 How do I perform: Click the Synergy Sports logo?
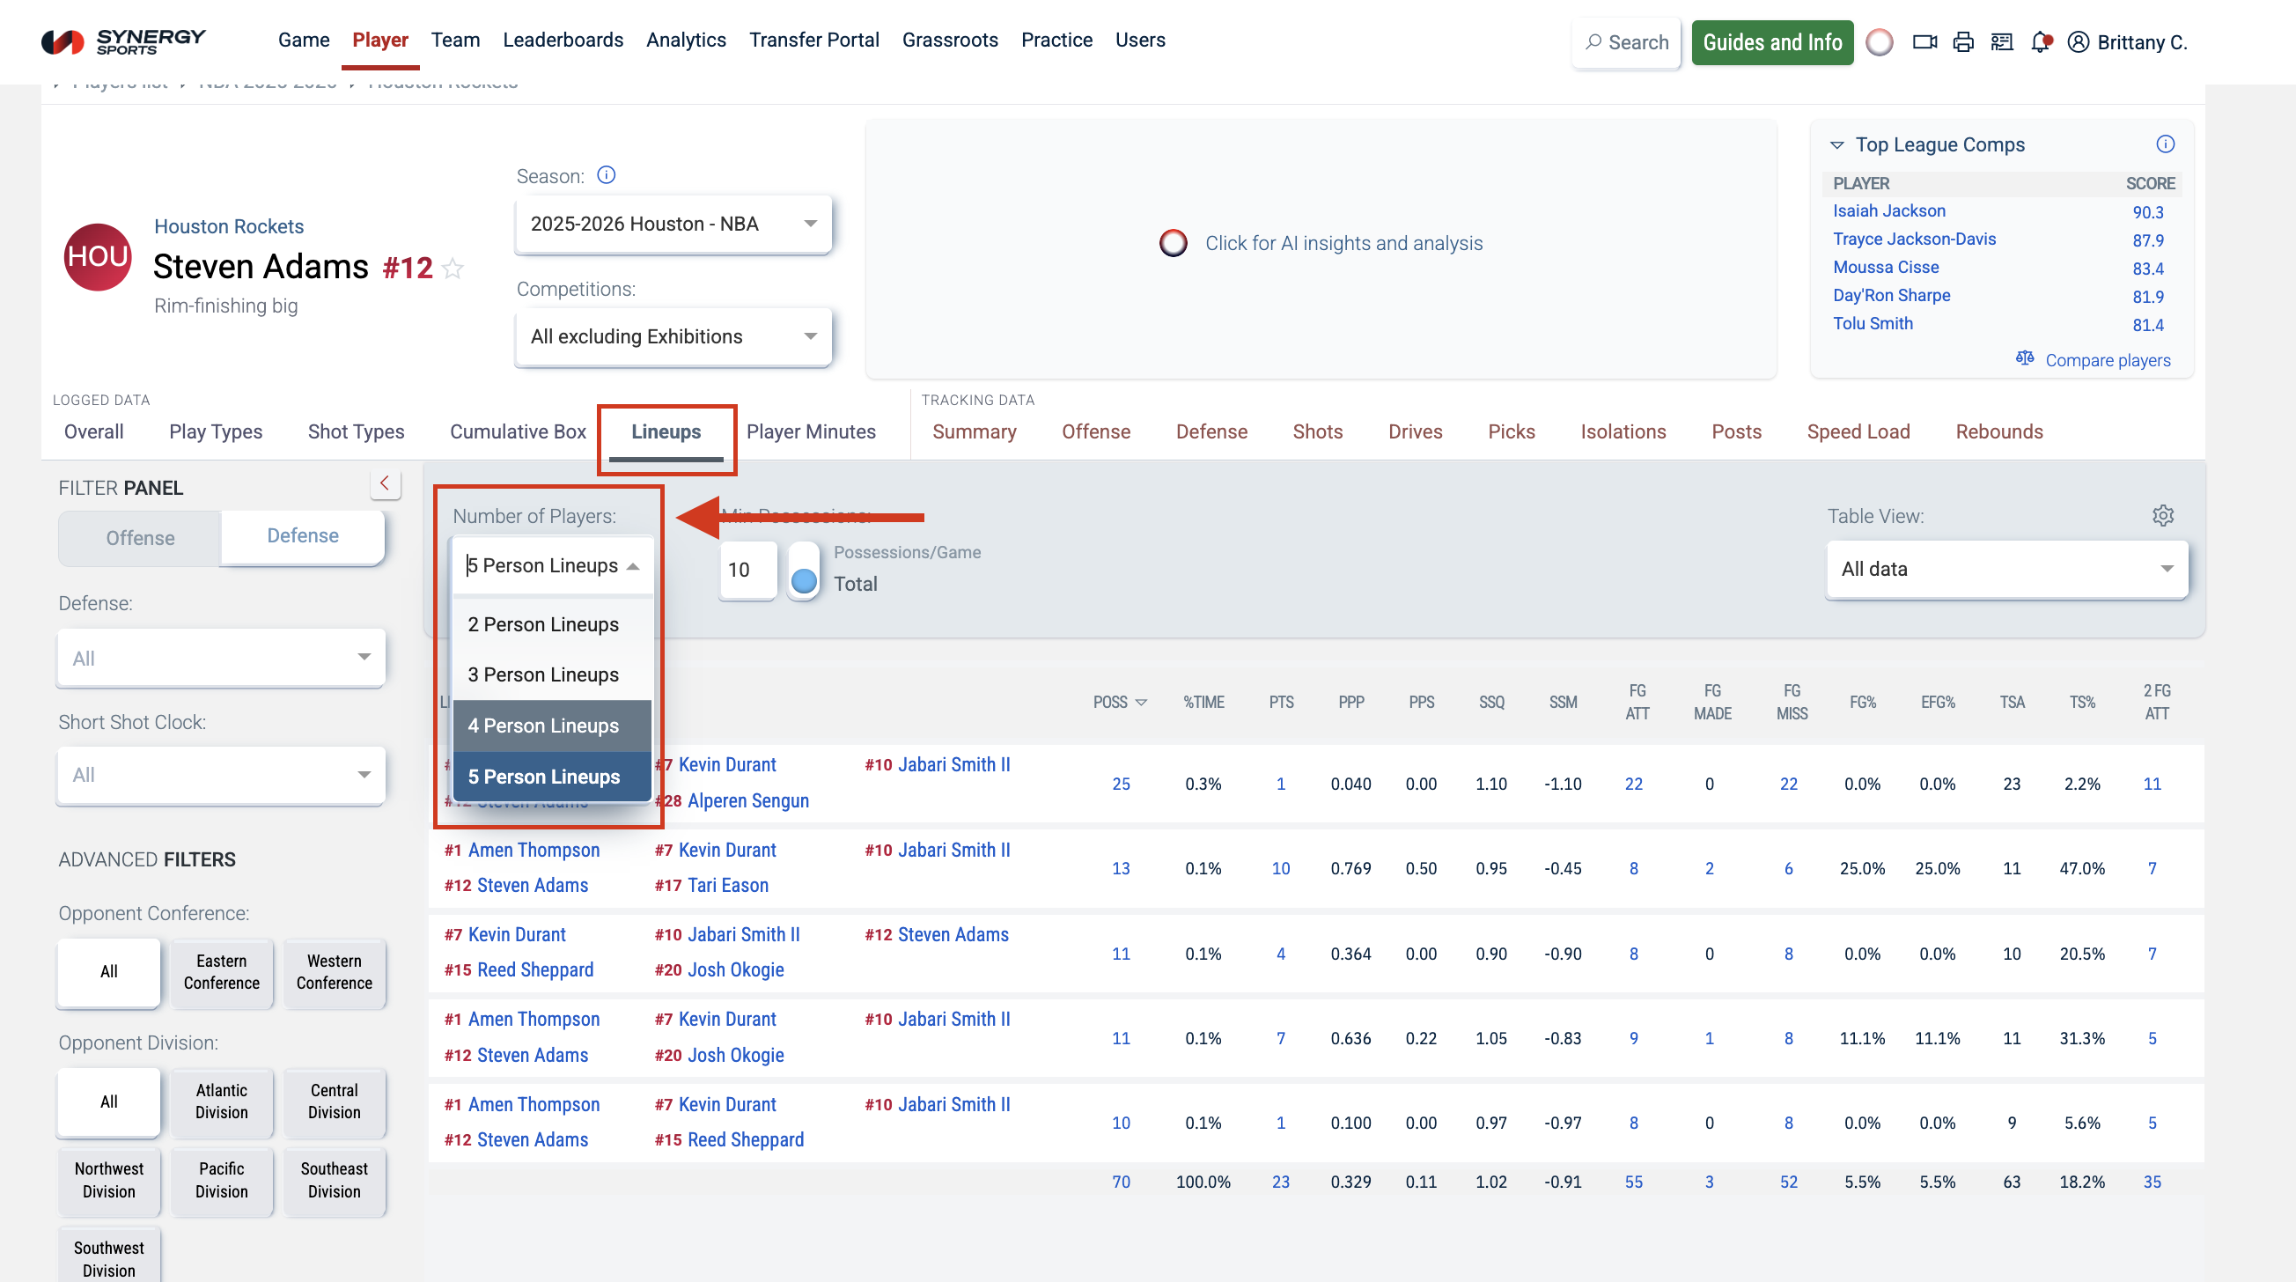(x=123, y=41)
